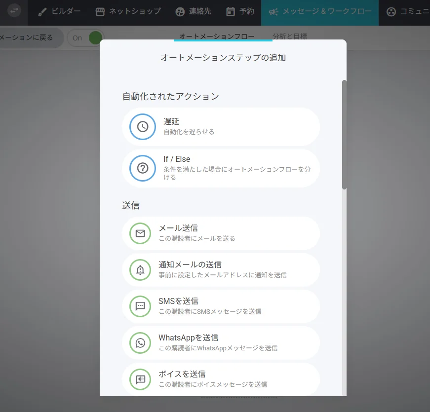Choose the WhatsAppを送信 option title

click(189, 337)
